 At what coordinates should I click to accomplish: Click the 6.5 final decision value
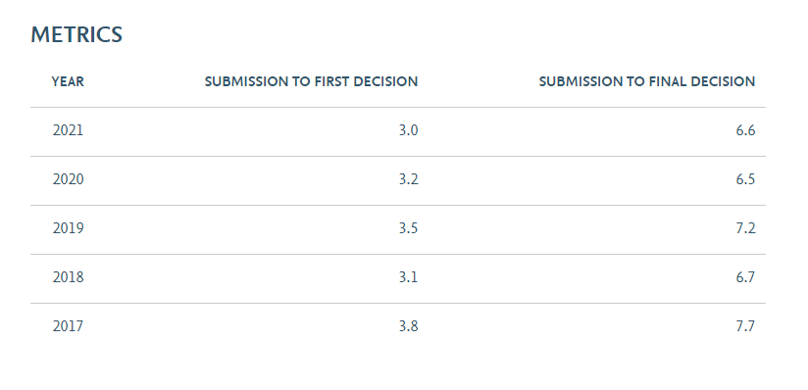(x=745, y=179)
